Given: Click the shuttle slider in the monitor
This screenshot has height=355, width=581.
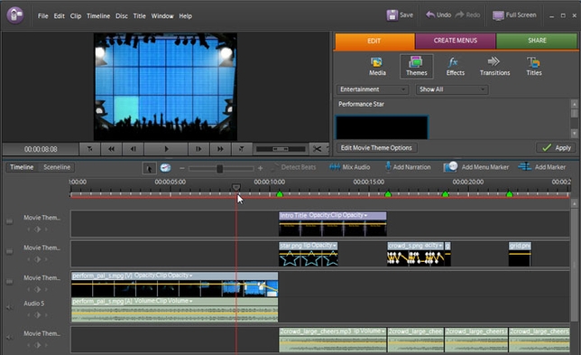Looking at the screenshot, I should pyautogui.click(x=281, y=149).
